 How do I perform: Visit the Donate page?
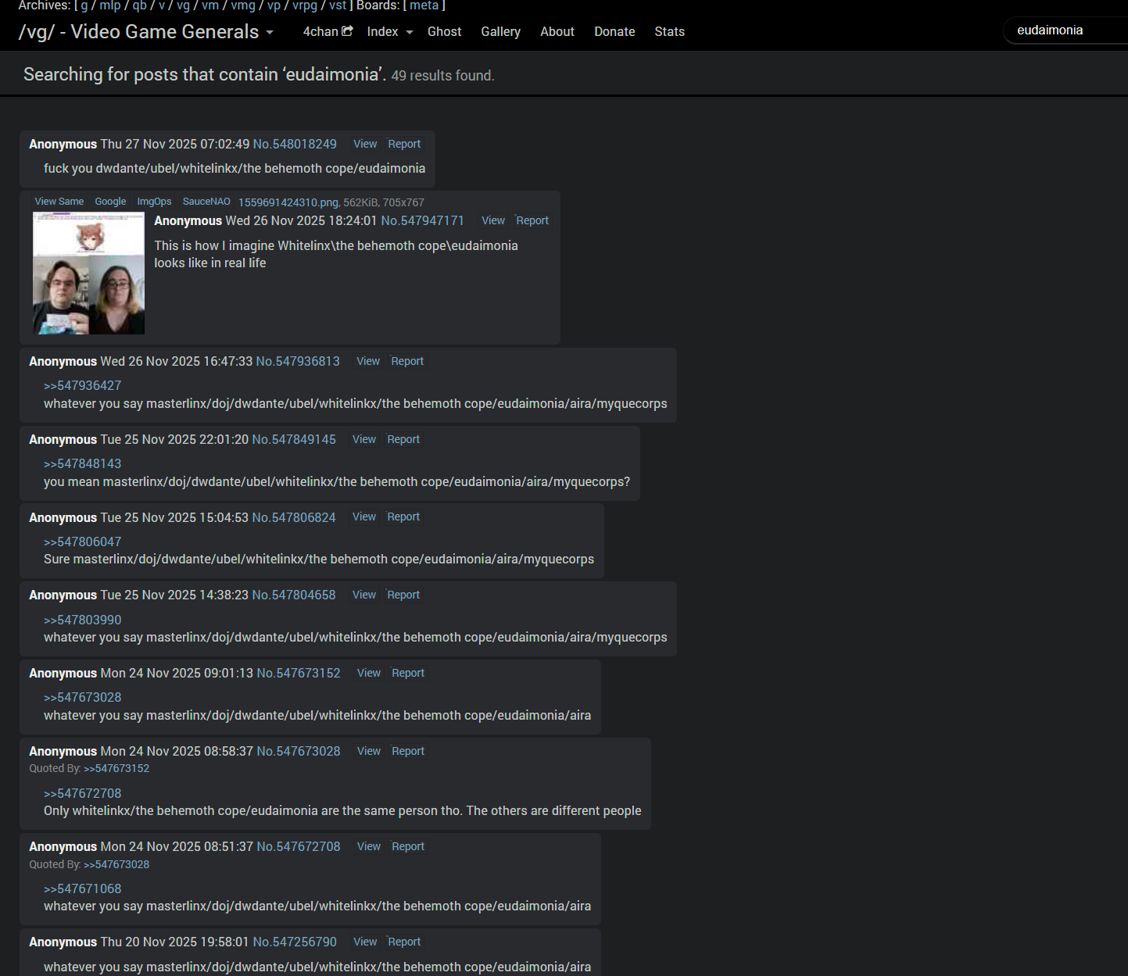click(614, 32)
